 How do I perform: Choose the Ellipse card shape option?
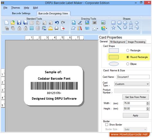[128, 64]
